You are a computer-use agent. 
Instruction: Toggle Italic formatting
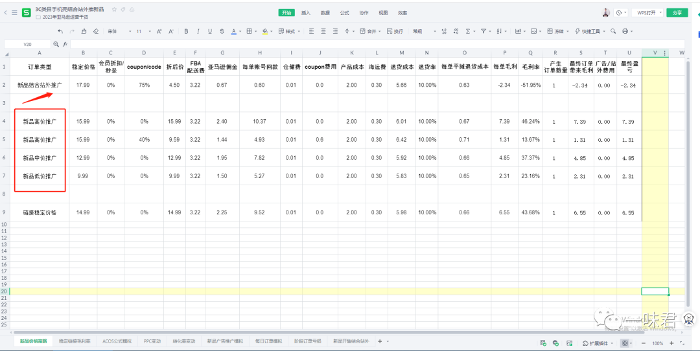click(198, 31)
